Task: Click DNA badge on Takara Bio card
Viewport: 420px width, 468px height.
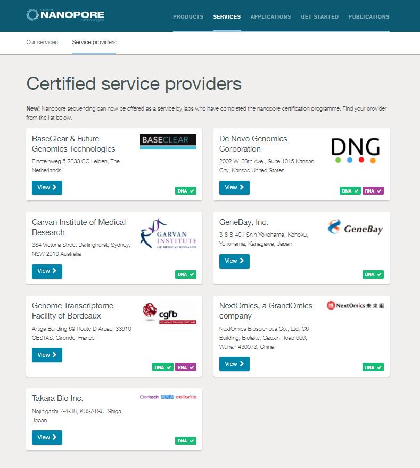Action: point(186,440)
